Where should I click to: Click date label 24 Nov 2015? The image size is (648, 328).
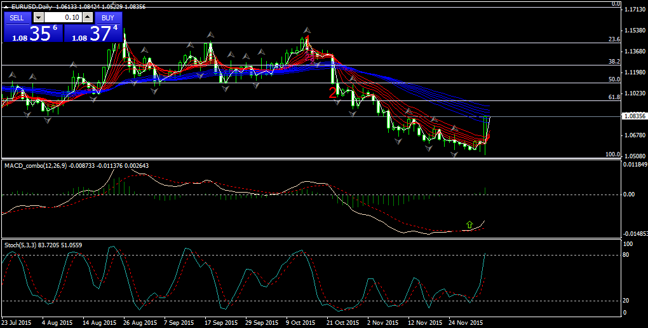coord(464,322)
